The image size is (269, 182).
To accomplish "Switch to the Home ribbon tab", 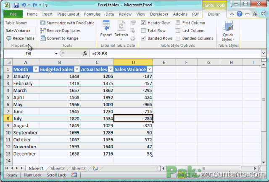I will (32, 14).
